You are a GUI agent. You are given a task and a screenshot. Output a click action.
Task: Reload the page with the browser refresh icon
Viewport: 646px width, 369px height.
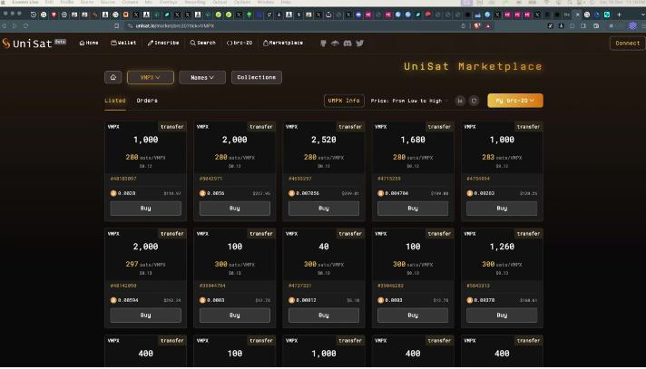26,26
